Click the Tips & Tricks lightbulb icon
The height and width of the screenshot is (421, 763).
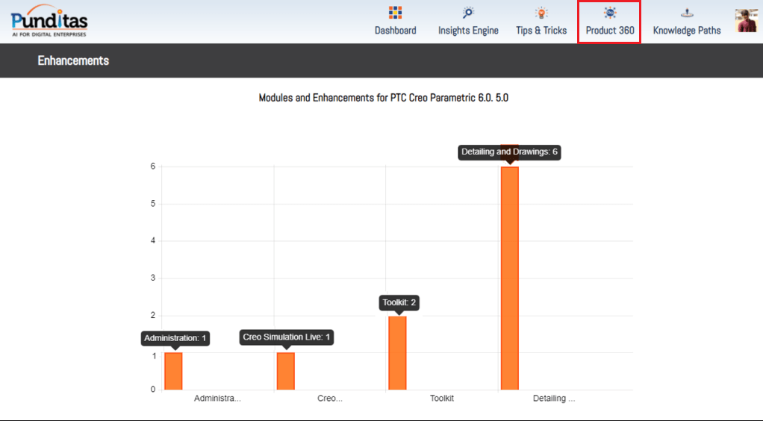coord(541,13)
